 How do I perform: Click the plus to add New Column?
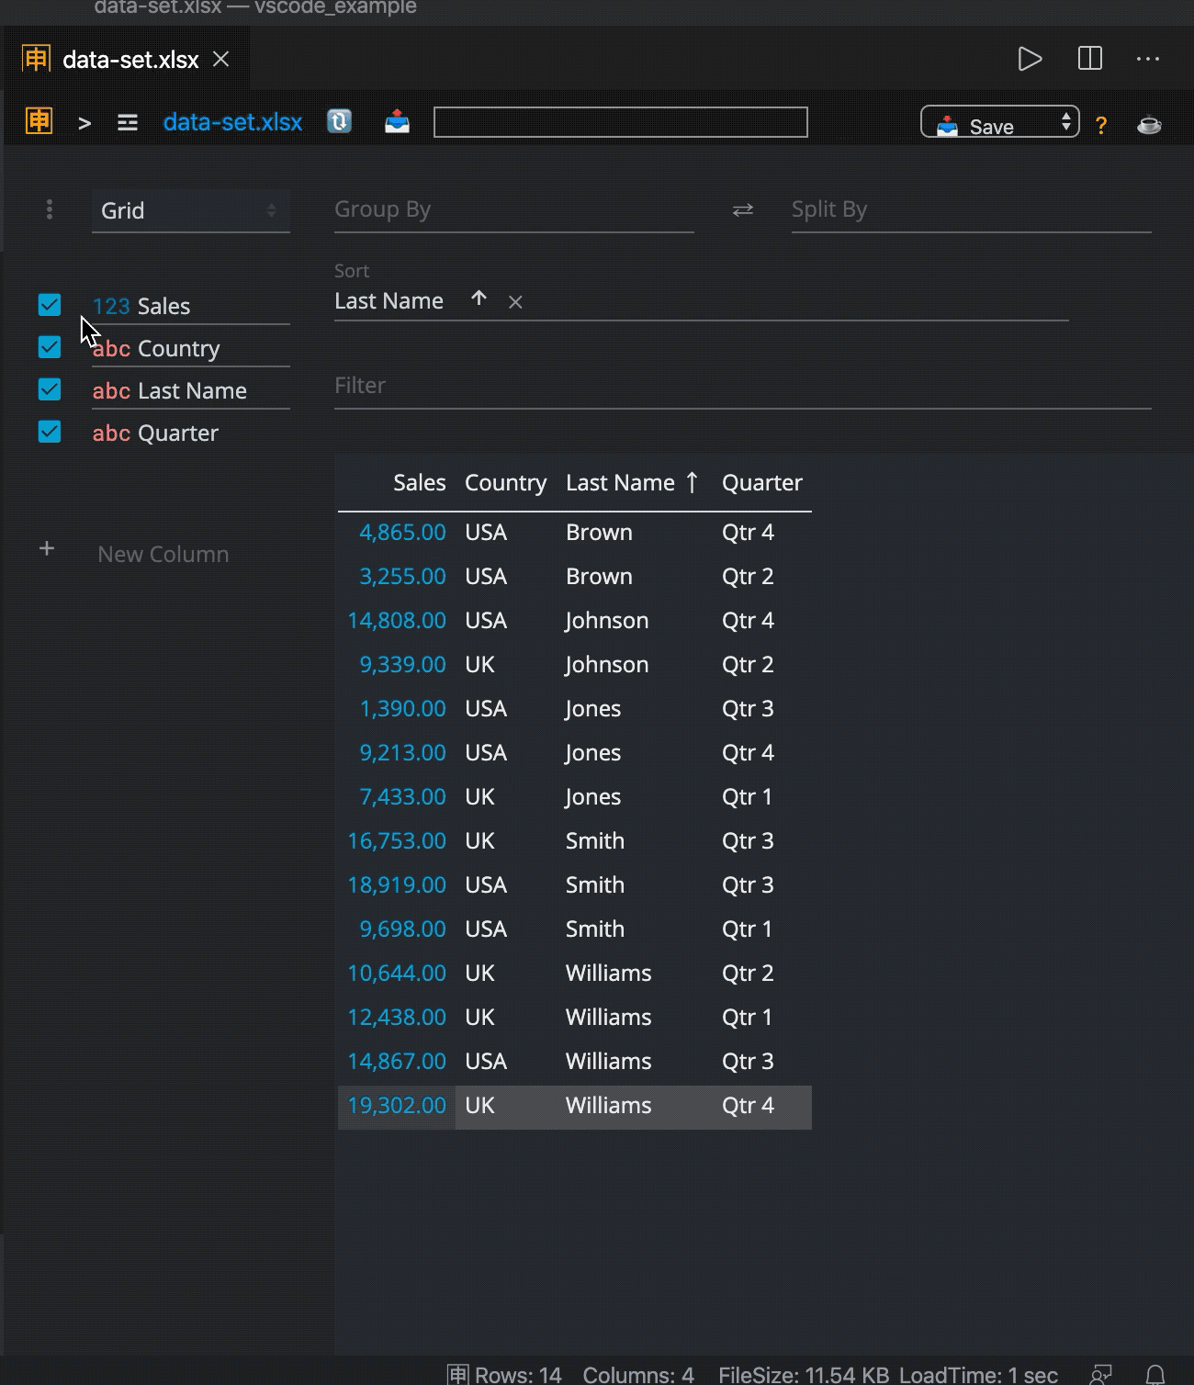click(47, 549)
